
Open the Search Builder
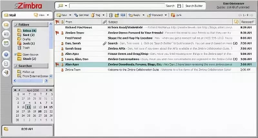tap(194, 6)
